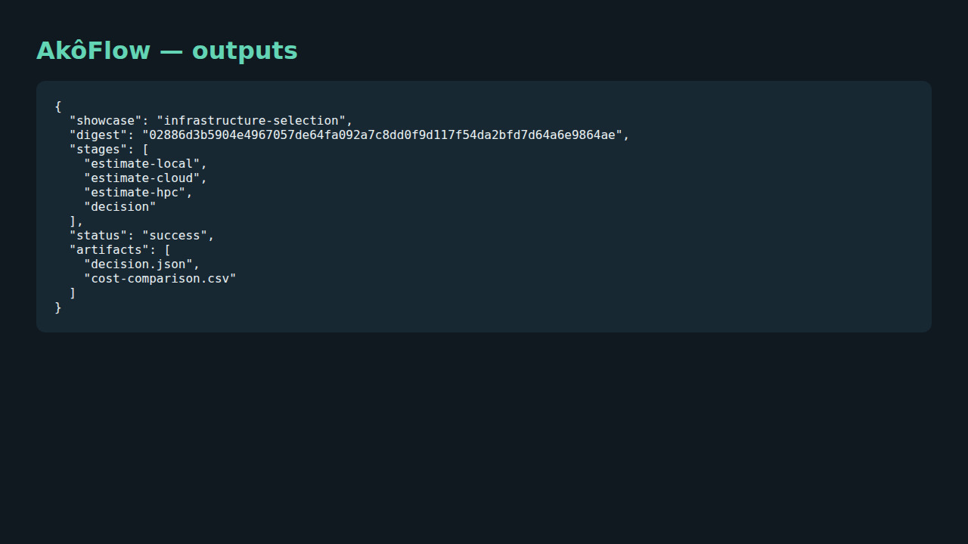968x544 pixels.
Task: Select the "status" key
Action: tap(98, 236)
